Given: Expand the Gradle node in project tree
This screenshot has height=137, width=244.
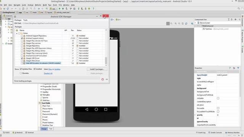Looking at the screenshot, I should 3,43.
